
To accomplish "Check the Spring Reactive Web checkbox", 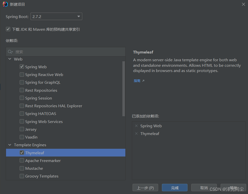I will tap(22, 74).
